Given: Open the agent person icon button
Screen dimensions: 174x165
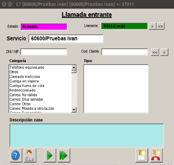Looking at the screenshot, I should point(30,155).
